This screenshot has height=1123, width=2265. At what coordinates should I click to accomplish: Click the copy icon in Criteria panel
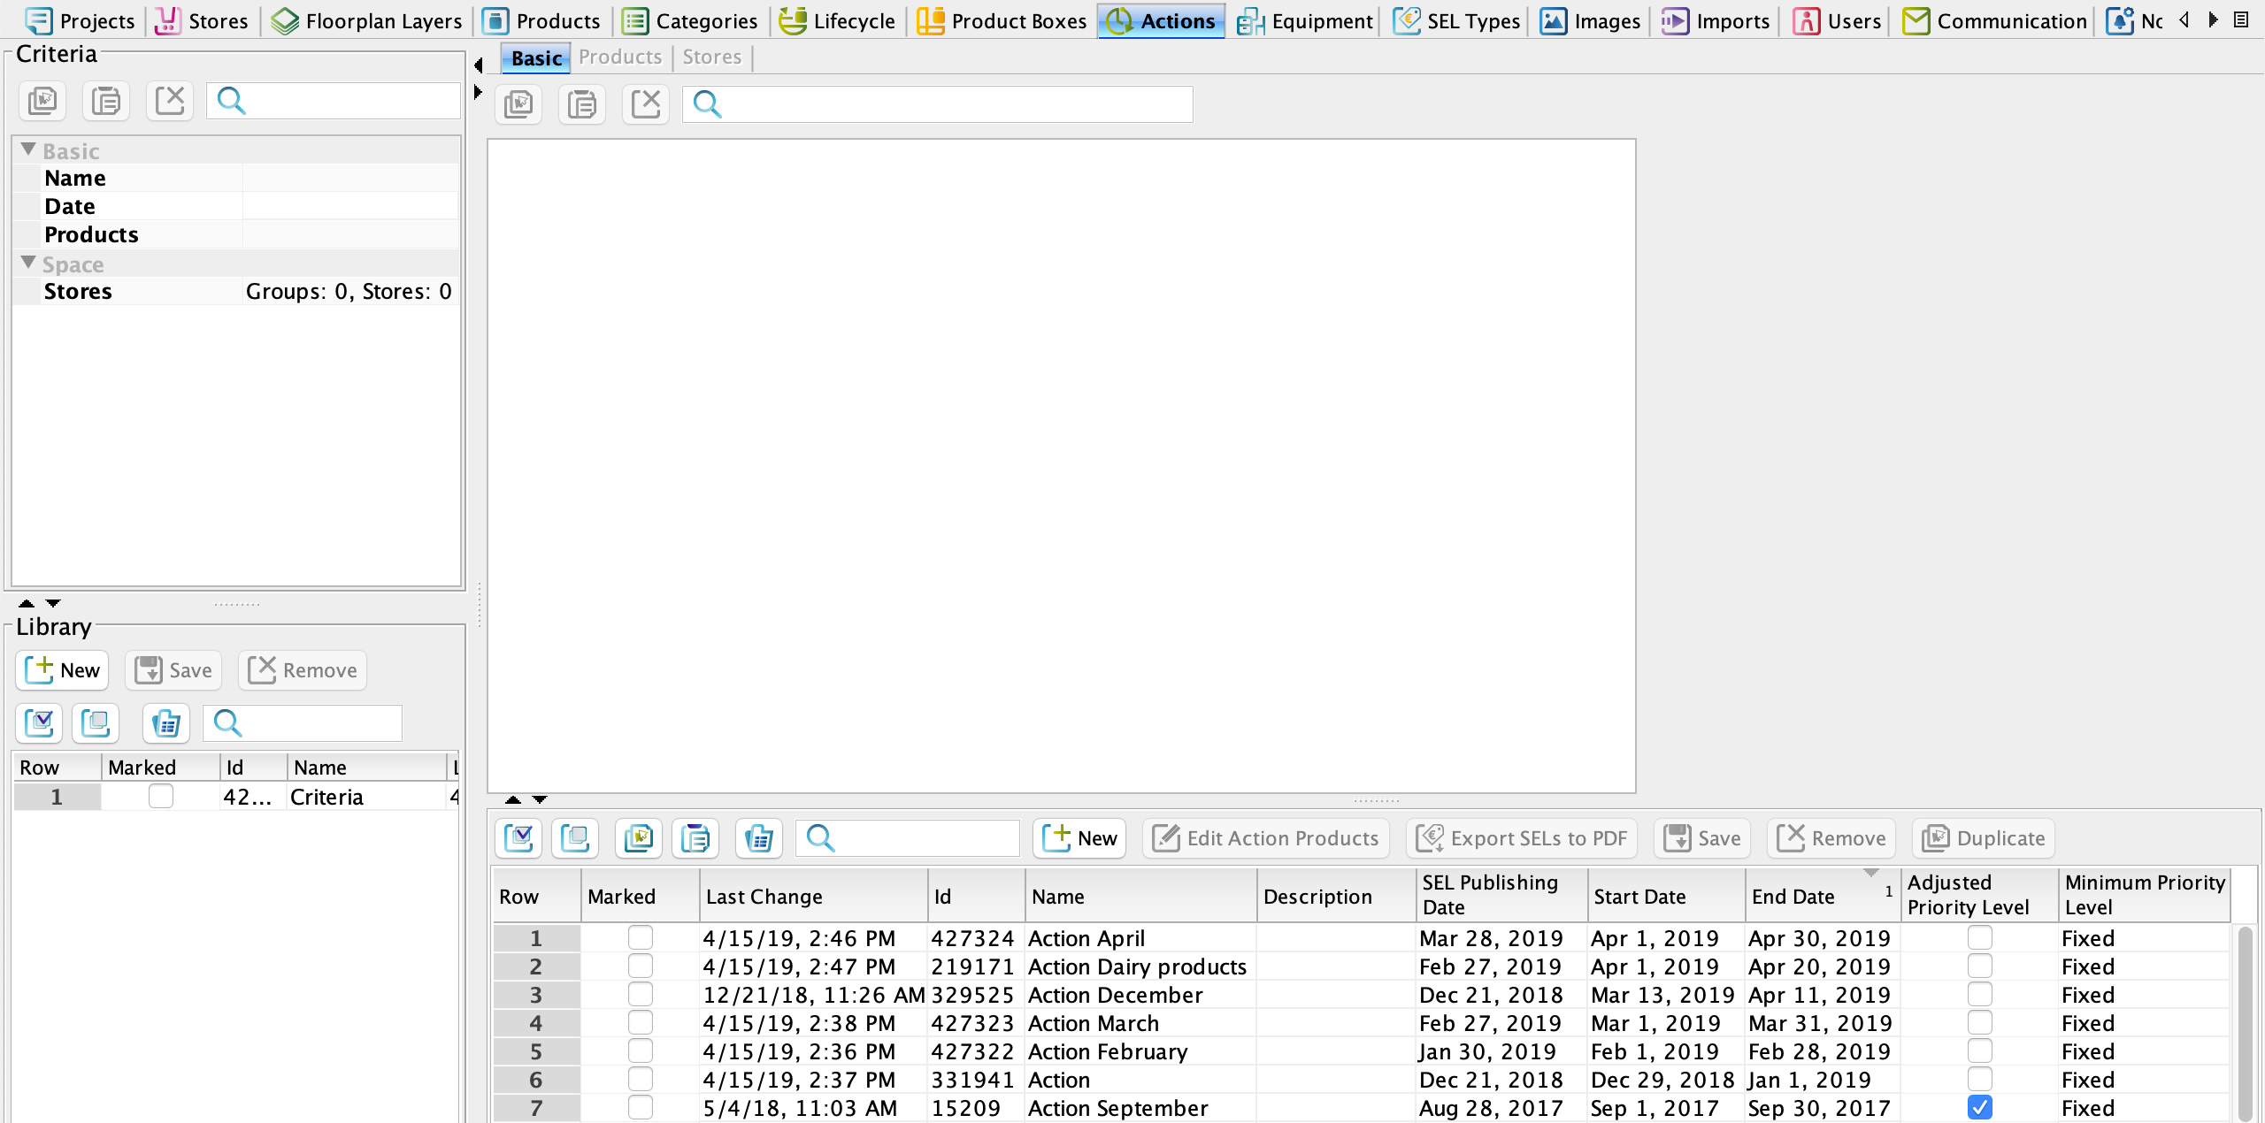[x=42, y=101]
